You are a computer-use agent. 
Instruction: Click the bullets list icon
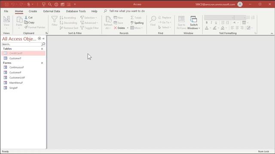[248, 18]
